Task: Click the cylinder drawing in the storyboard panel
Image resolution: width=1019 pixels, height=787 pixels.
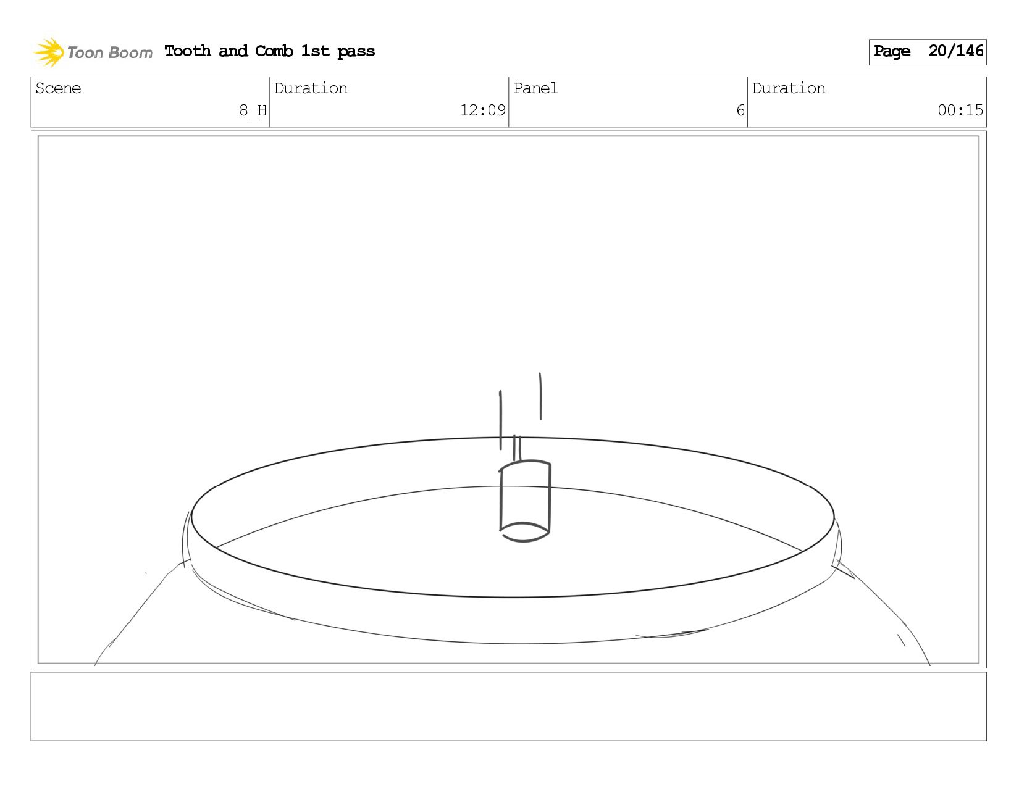Action: (524, 501)
